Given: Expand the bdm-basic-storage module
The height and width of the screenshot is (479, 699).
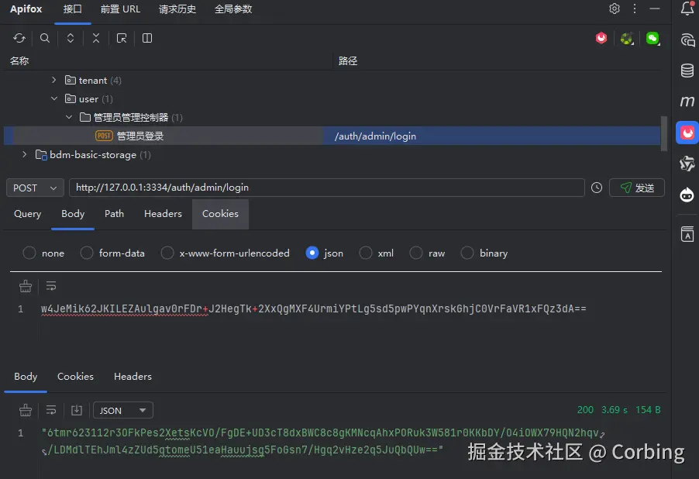Looking at the screenshot, I should [x=25, y=154].
